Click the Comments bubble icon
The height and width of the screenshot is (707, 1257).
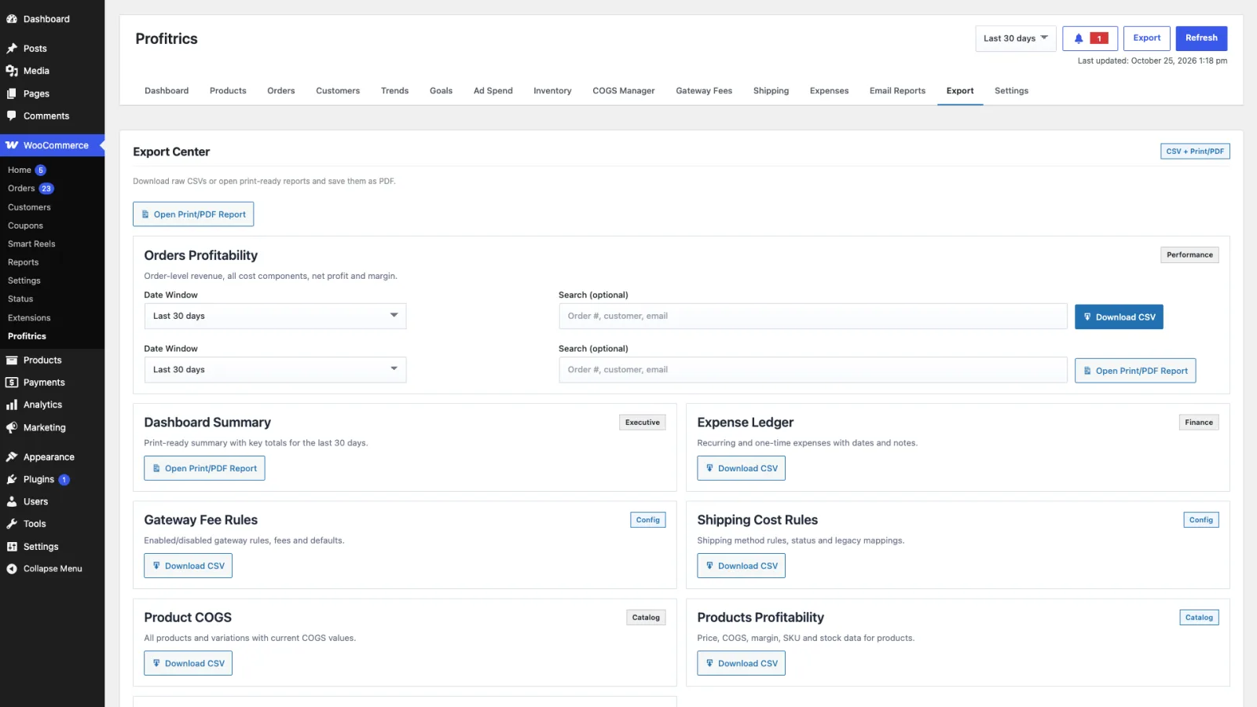(x=12, y=115)
